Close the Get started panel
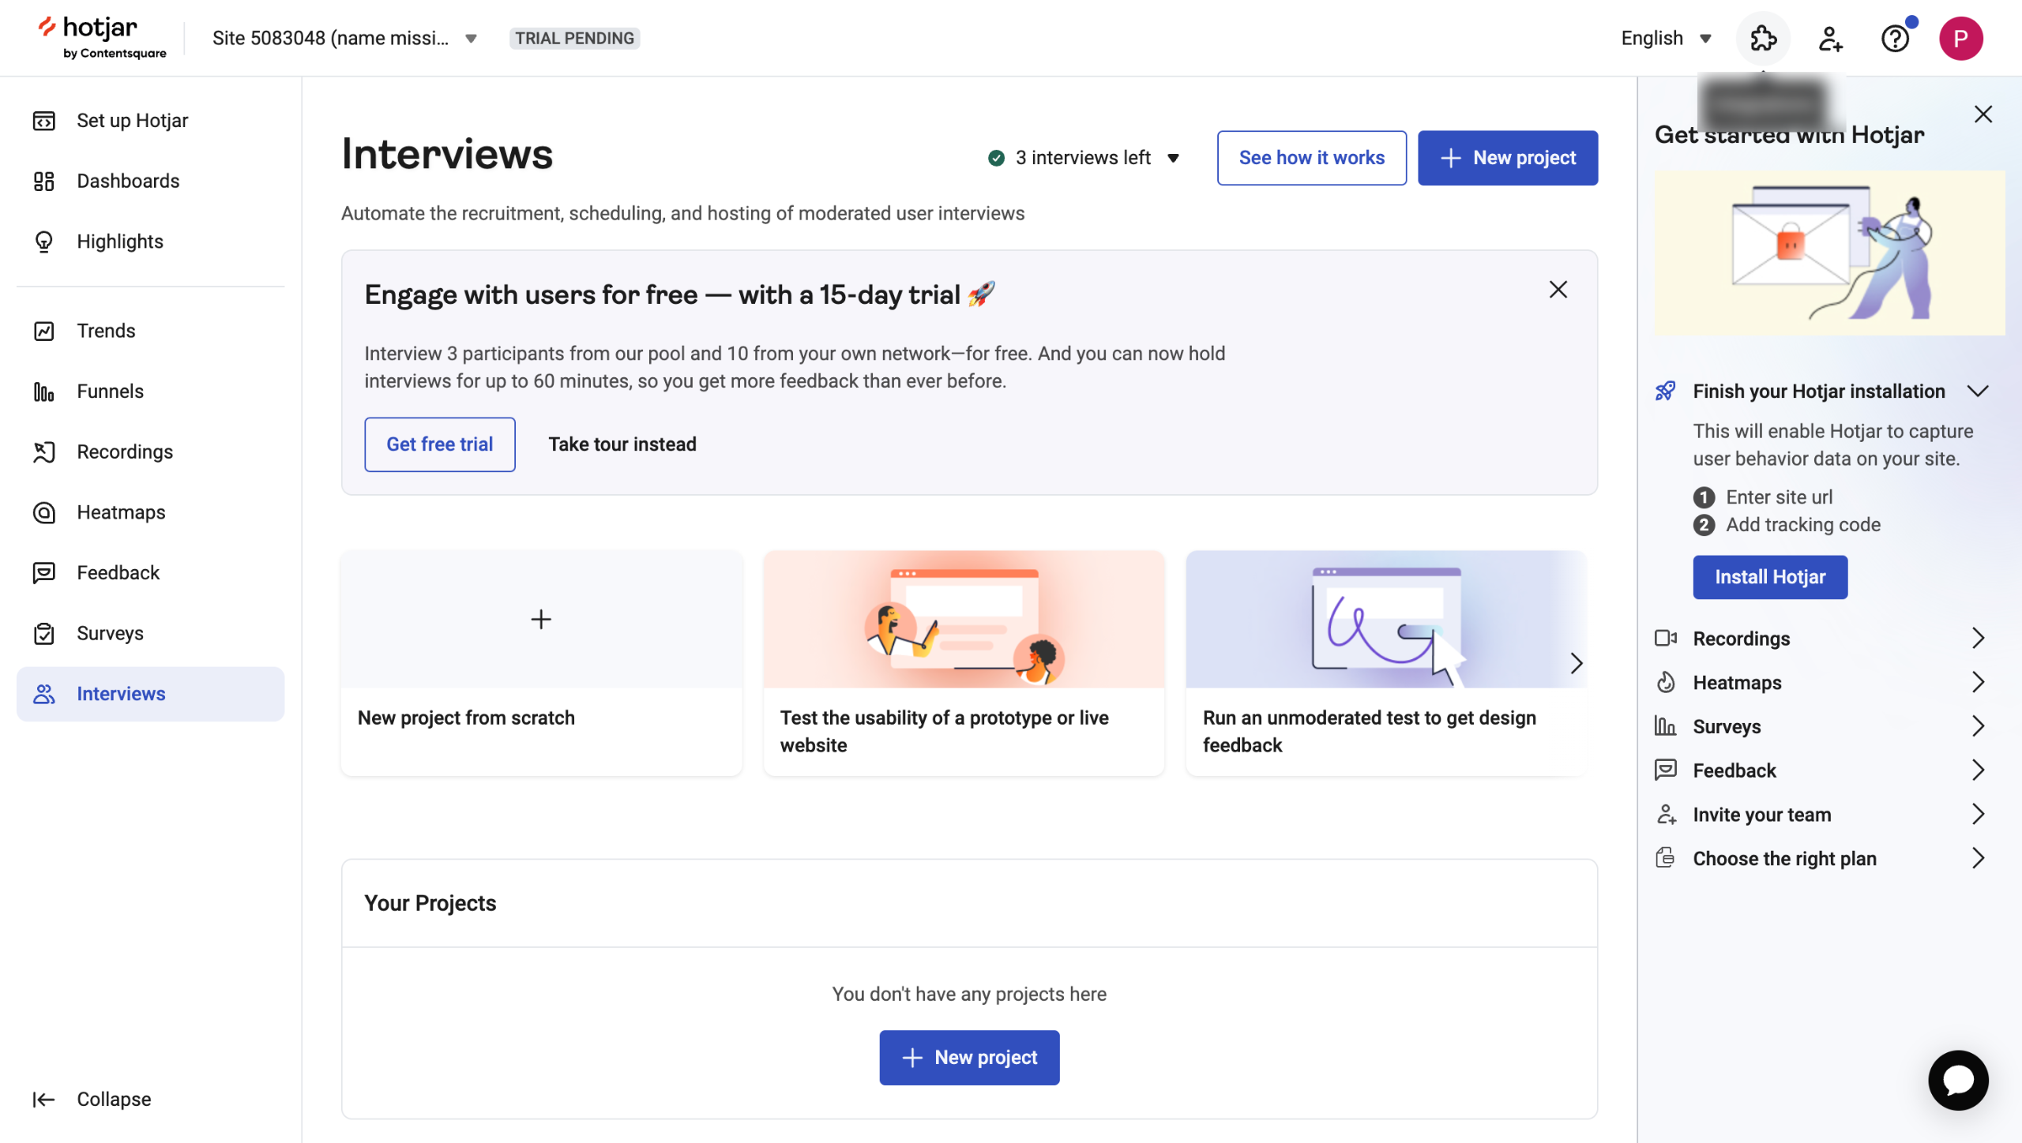 [1983, 114]
